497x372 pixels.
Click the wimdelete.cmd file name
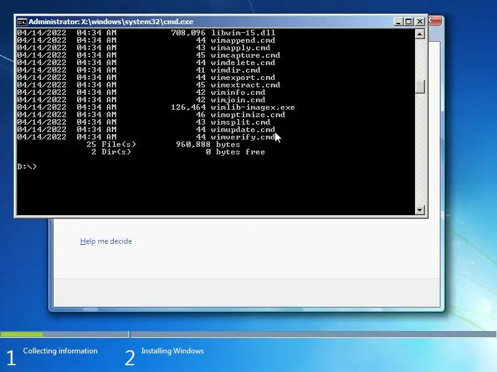point(243,63)
